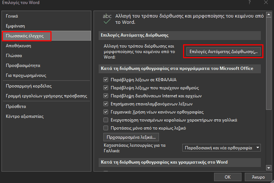The image size is (274, 183).
Task: Click header Κατά τη διόρθωση ορθογραφίας και γραμματικής
Action: click(180, 162)
